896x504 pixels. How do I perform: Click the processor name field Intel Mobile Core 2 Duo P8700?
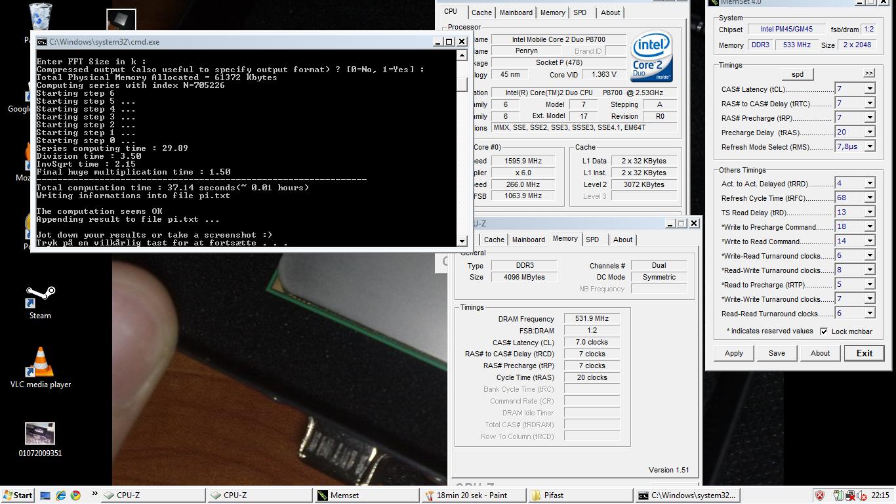pyautogui.click(x=559, y=39)
